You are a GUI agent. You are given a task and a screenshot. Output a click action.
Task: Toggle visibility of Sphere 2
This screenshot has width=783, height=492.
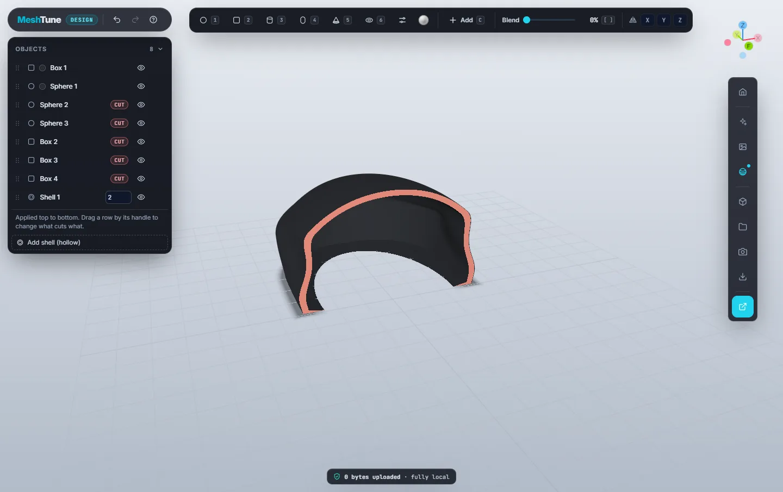tap(141, 105)
